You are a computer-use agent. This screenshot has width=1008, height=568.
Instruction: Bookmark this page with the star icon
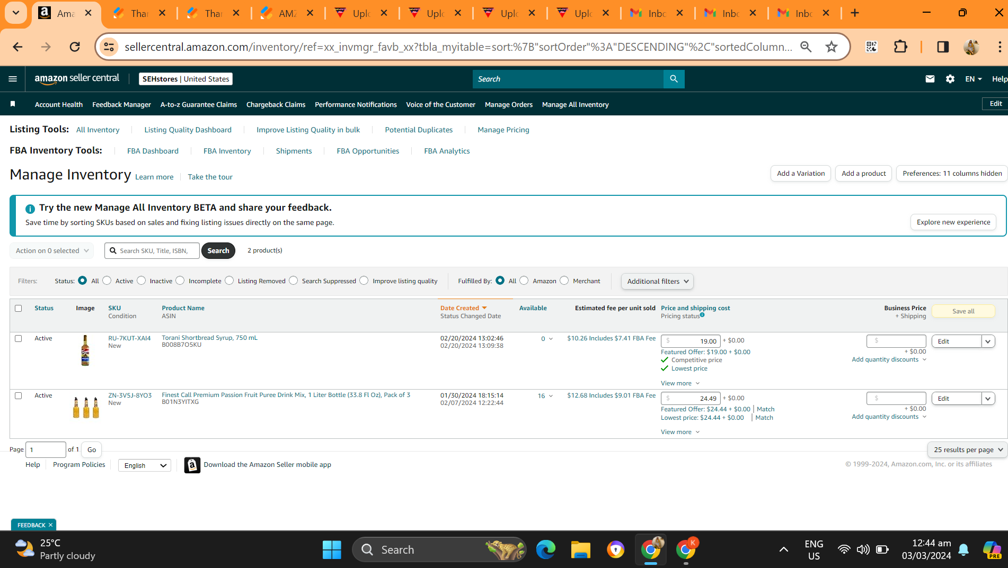pos(831,47)
